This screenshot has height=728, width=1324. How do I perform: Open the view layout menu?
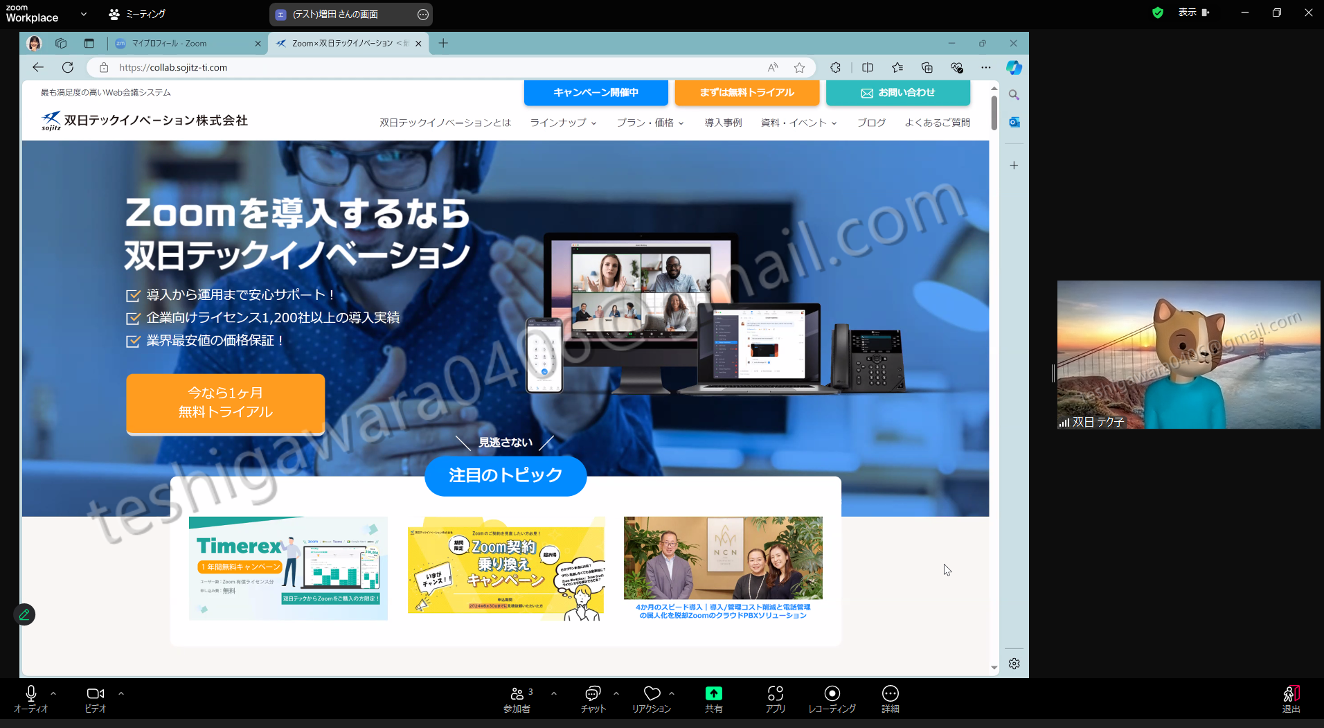point(1194,12)
